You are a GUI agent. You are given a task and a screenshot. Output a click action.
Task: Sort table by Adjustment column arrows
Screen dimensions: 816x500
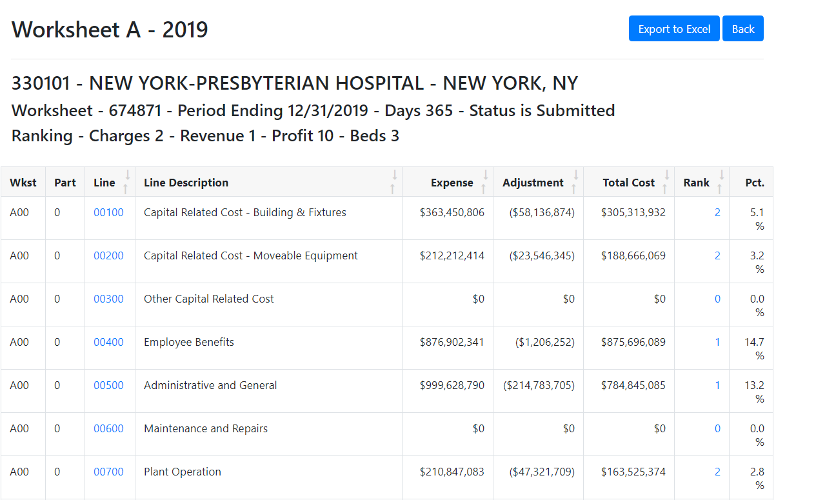click(575, 182)
